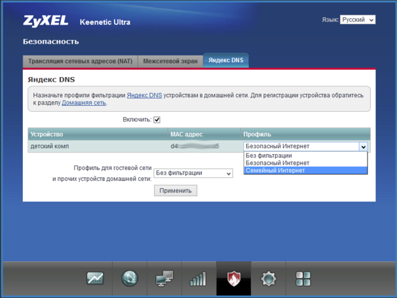Open the Wi-Fi signal bars icon
This screenshot has height=298, width=397.
pyautogui.click(x=198, y=279)
